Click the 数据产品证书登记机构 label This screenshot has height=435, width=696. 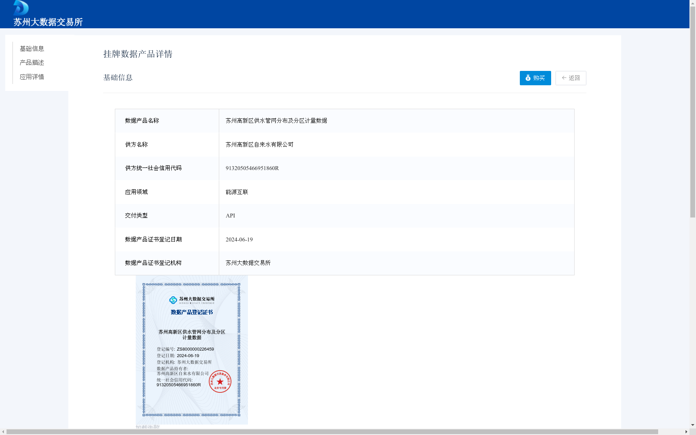[x=153, y=263]
